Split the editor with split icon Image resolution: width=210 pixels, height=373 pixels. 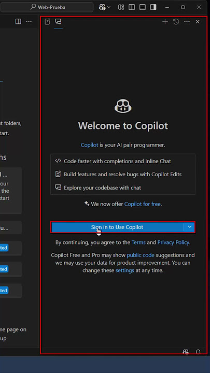click(18, 22)
